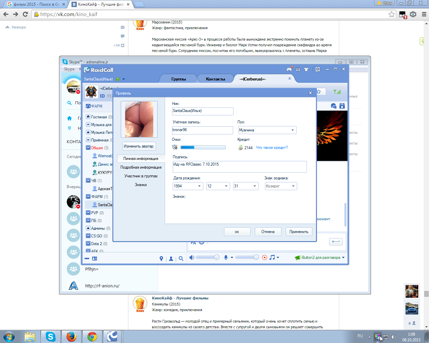This screenshot has width=429, height=343.
Task: Confirm the profile with the ок button
Action: pyautogui.click(x=237, y=232)
